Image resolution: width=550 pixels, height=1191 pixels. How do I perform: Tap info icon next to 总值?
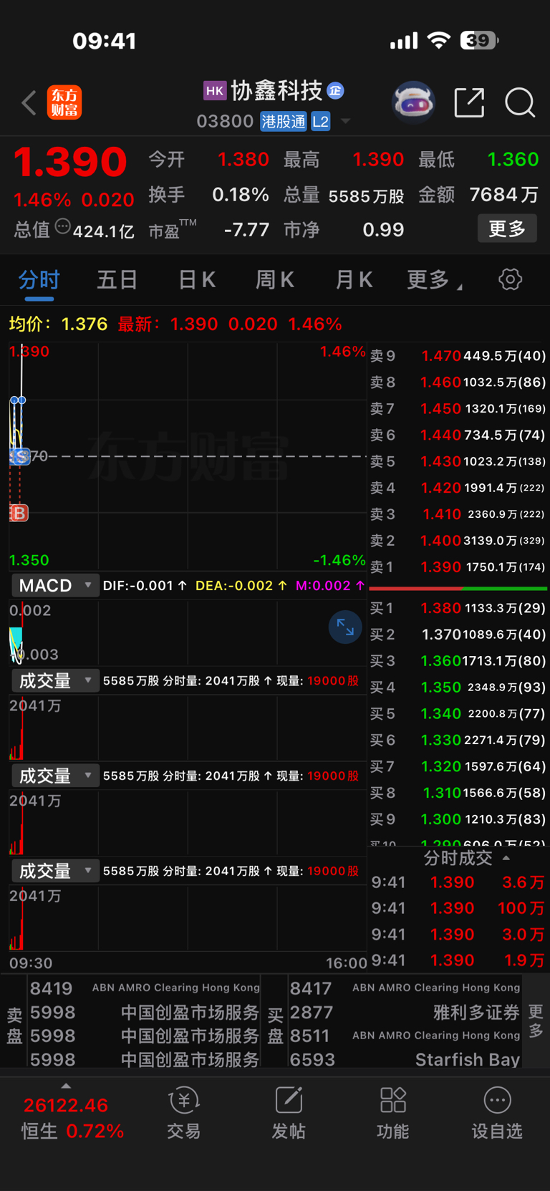pos(63,227)
